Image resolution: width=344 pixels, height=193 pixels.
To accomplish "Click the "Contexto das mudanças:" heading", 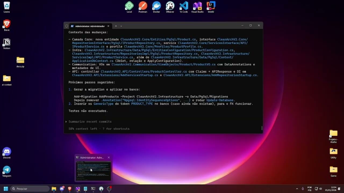I will [x=88, y=32].
